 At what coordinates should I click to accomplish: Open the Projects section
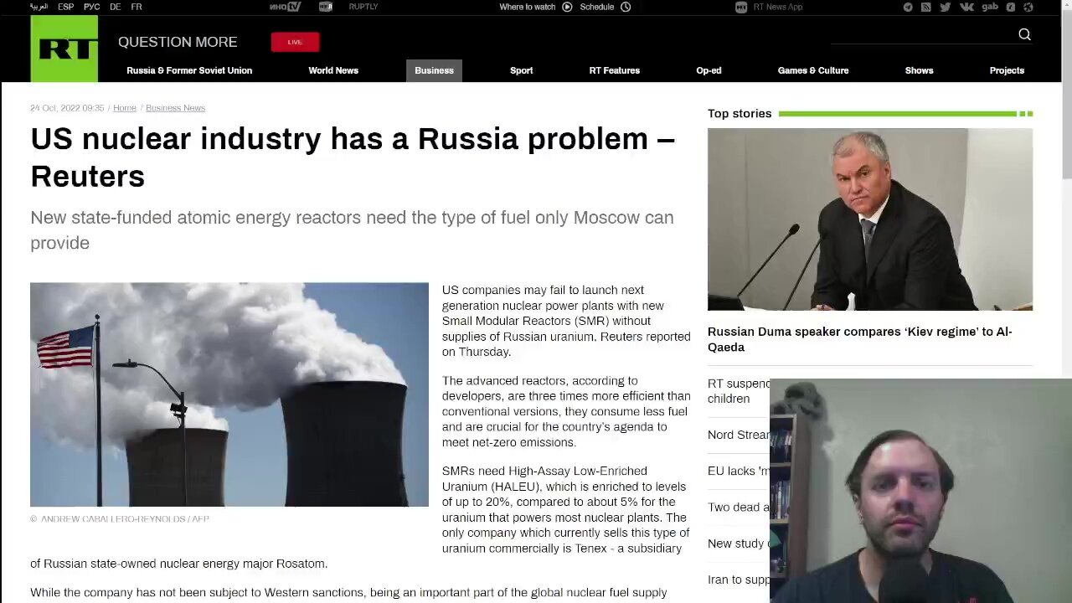[1007, 70]
